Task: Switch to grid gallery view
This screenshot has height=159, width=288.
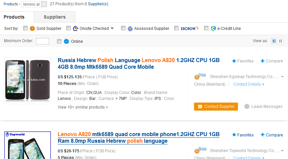Action: tap(281, 41)
